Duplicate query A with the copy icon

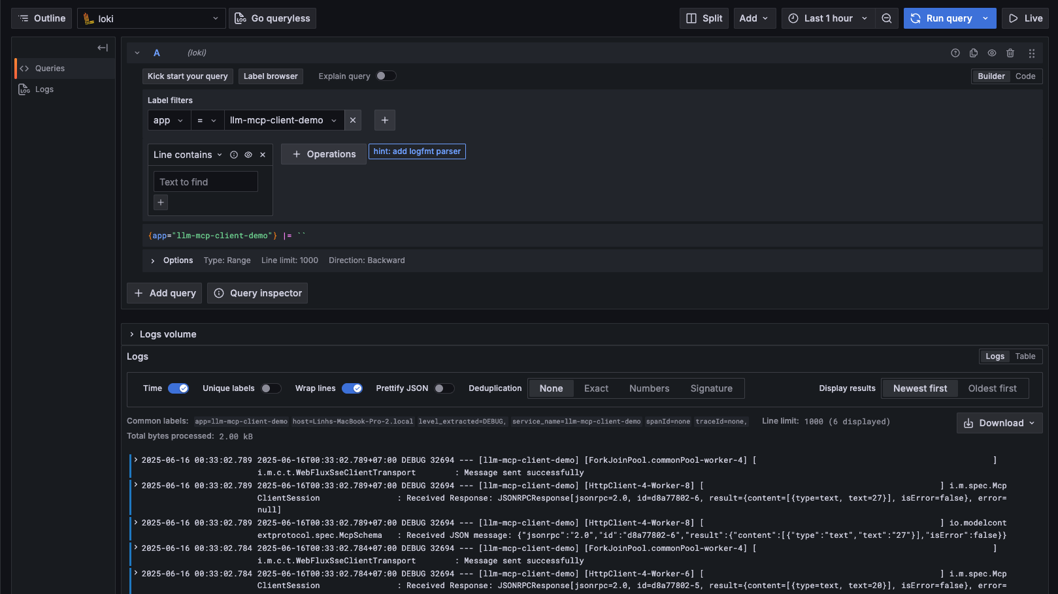click(x=974, y=53)
